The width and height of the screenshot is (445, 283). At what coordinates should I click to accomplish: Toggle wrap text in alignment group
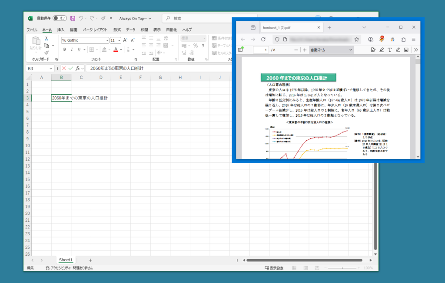(166, 38)
